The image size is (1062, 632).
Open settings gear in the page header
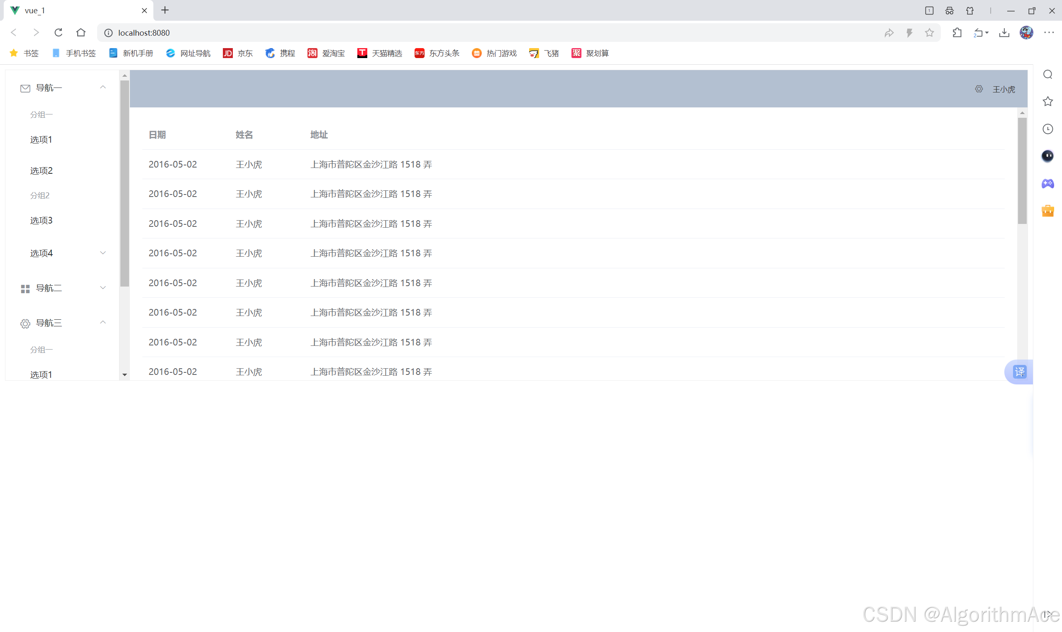pyautogui.click(x=979, y=89)
